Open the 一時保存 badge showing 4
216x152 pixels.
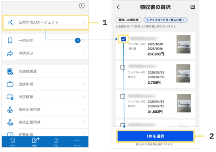pyautogui.click(x=78, y=40)
